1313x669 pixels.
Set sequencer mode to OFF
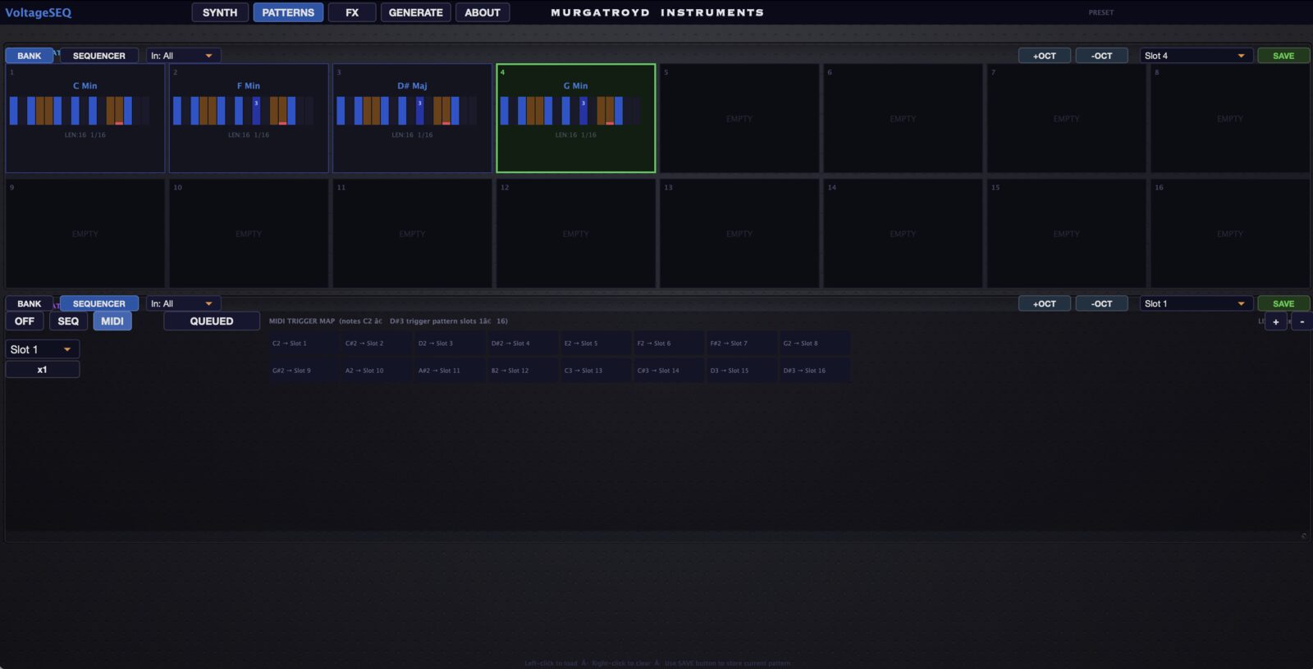[x=25, y=321]
